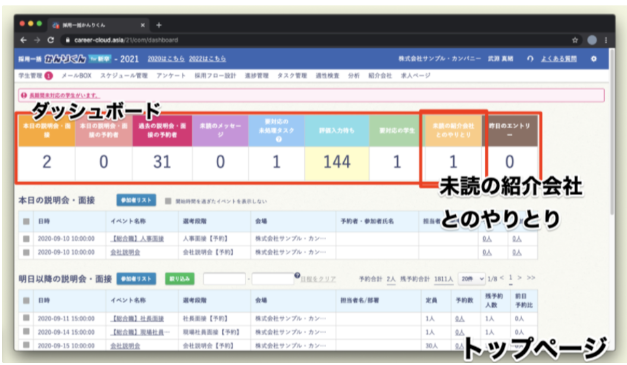Click the start date input field

click(224, 279)
